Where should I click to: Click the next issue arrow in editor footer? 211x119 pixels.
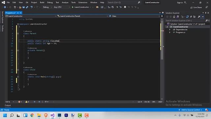tap(39, 102)
